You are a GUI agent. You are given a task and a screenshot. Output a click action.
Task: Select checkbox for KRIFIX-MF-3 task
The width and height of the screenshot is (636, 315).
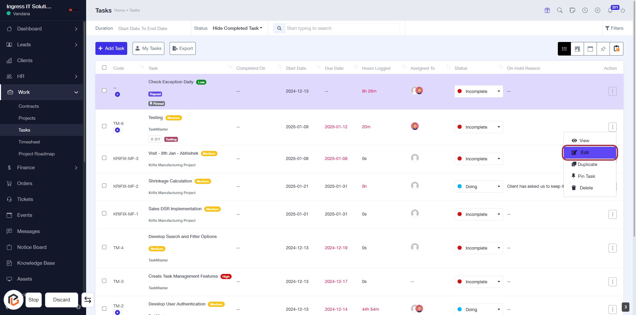[x=104, y=158]
